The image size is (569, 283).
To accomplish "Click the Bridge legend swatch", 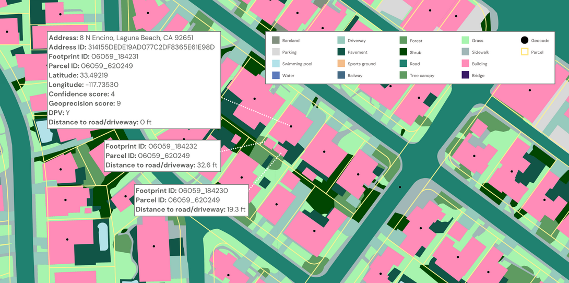I will point(465,76).
